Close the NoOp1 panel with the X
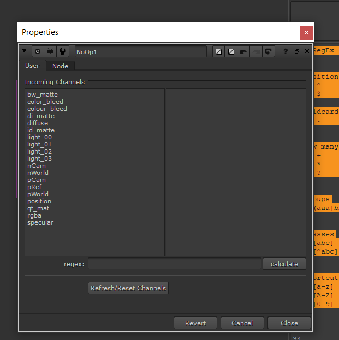 (307, 51)
